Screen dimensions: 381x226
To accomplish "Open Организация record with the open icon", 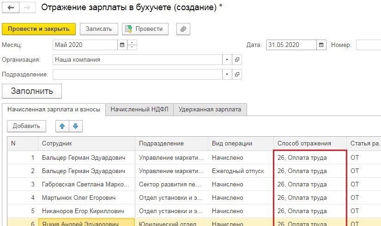I will coord(237,60).
